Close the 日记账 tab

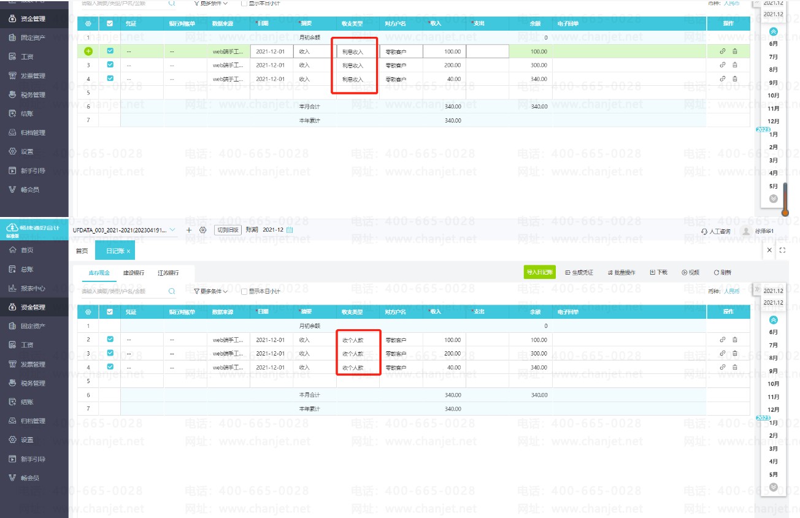click(x=128, y=251)
